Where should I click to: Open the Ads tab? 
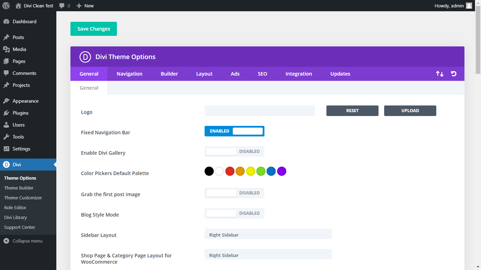click(x=235, y=74)
